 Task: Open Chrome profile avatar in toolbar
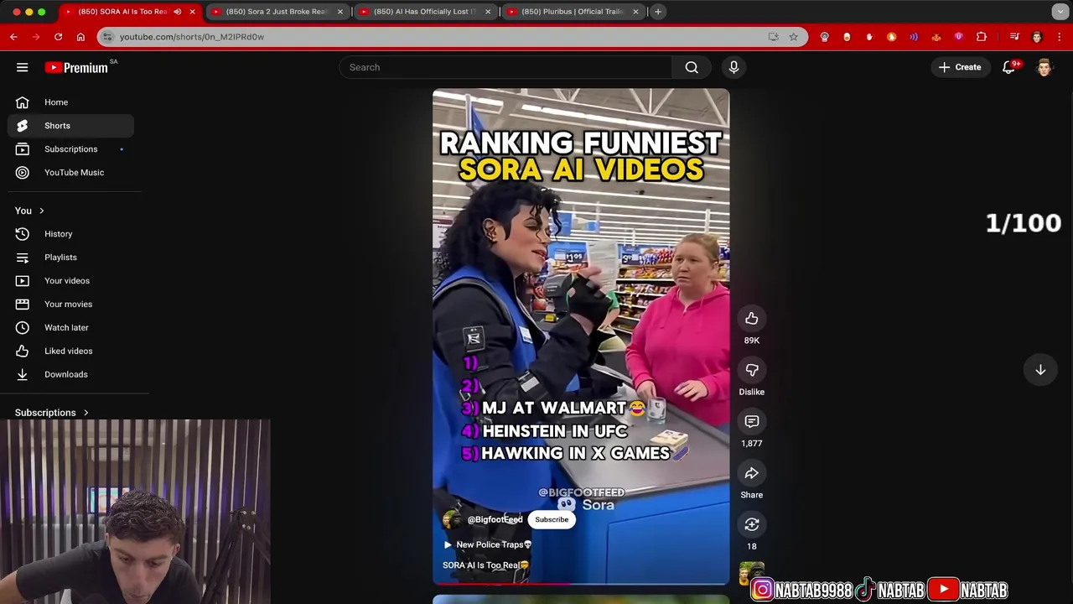coord(1037,37)
